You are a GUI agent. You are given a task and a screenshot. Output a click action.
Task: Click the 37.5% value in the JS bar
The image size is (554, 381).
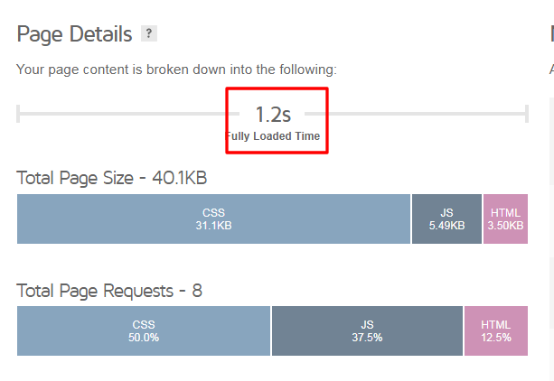pyautogui.click(x=367, y=338)
